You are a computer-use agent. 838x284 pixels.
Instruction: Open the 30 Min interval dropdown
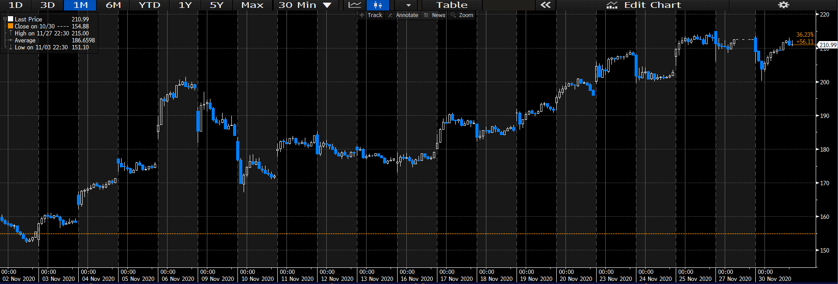click(x=305, y=5)
